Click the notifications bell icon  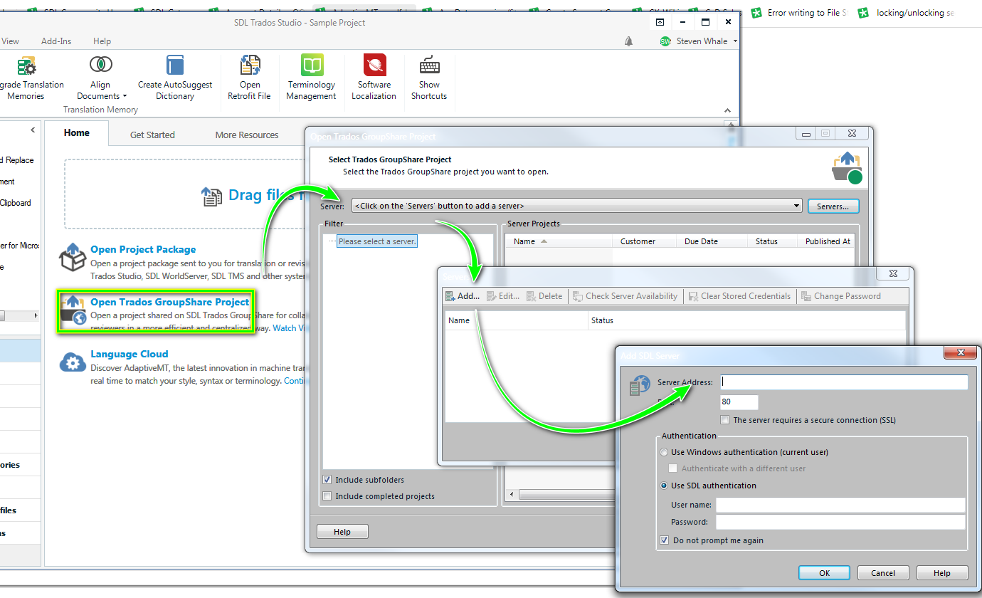(x=628, y=41)
